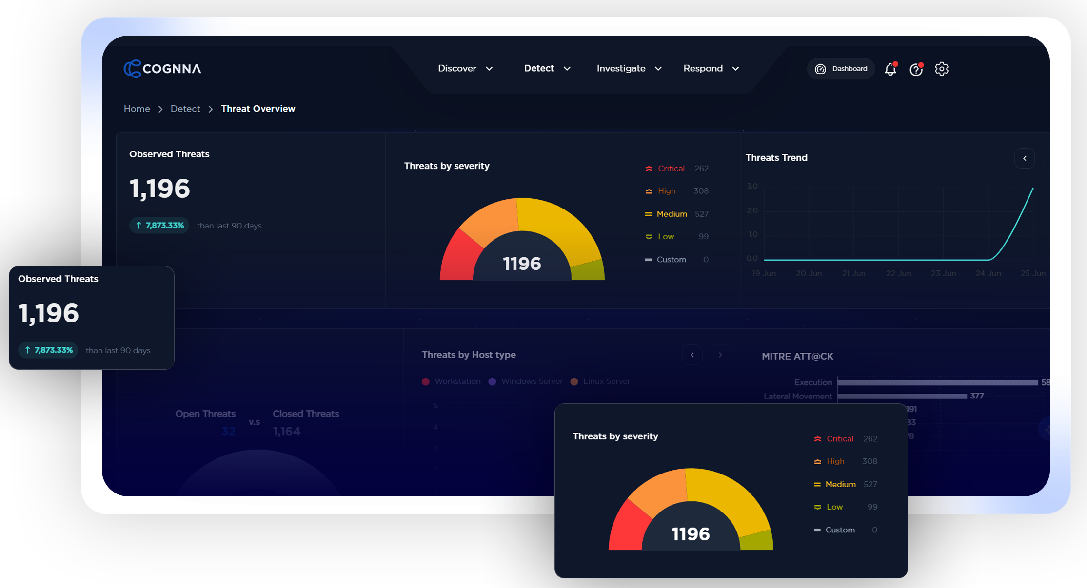Click the Execution bar in MITRE ATT@CK

(x=937, y=383)
